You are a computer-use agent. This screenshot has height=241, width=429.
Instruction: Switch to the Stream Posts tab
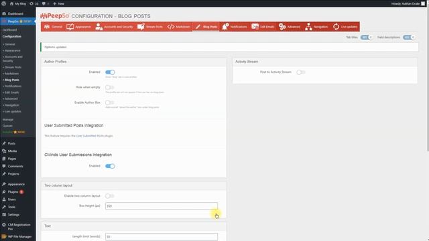pos(150,27)
